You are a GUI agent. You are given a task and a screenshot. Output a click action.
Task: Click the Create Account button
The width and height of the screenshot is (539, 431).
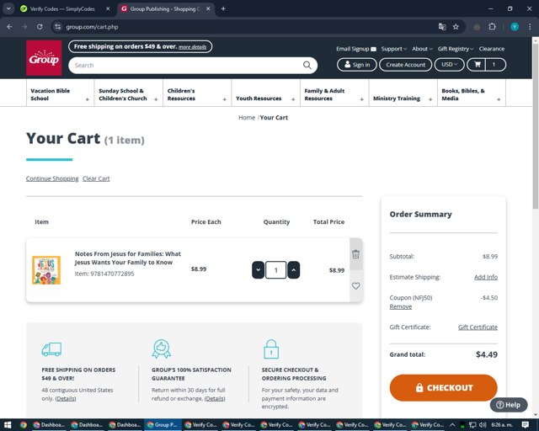click(x=405, y=65)
